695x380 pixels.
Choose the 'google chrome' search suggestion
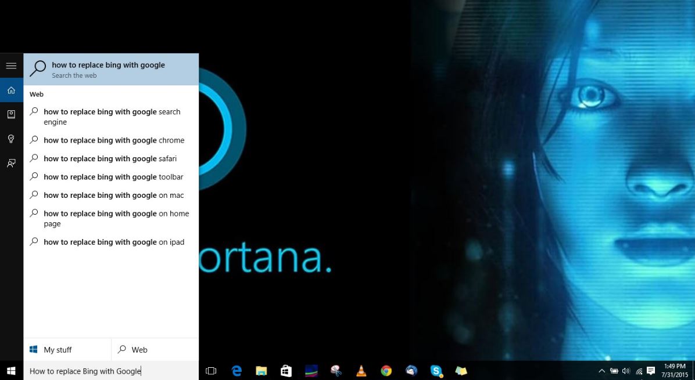click(114, 140)
